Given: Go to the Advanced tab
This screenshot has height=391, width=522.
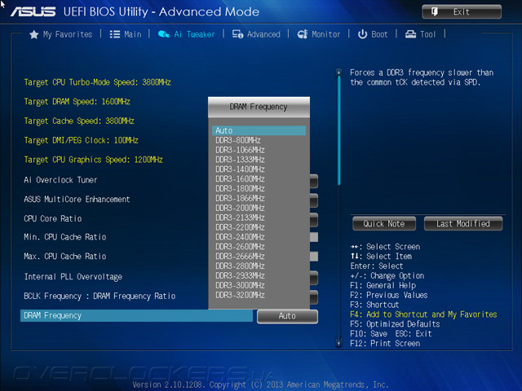Looking at the screenshot, I should pos(256,34).
